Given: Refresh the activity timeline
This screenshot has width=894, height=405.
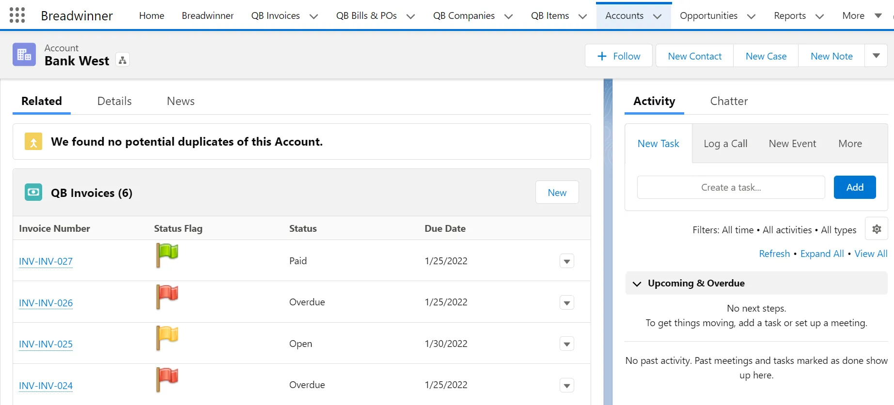Looking at the screenshot, I should point(774,254).
